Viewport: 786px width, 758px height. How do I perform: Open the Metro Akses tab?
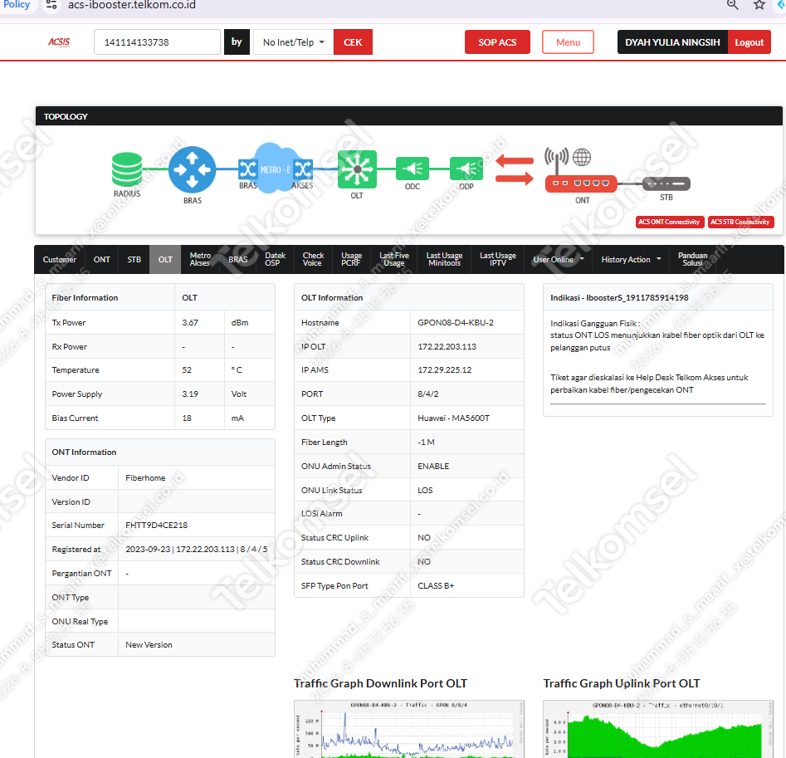200,260
